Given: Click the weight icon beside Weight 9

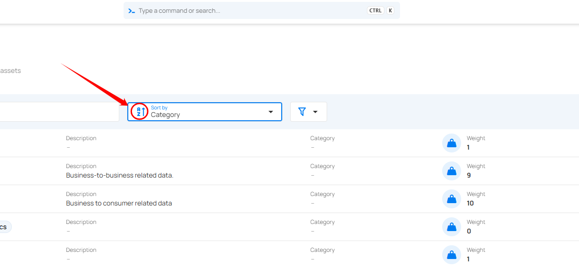Looking at the screenshot, I should pyautogui.click(x=452, y=171).
